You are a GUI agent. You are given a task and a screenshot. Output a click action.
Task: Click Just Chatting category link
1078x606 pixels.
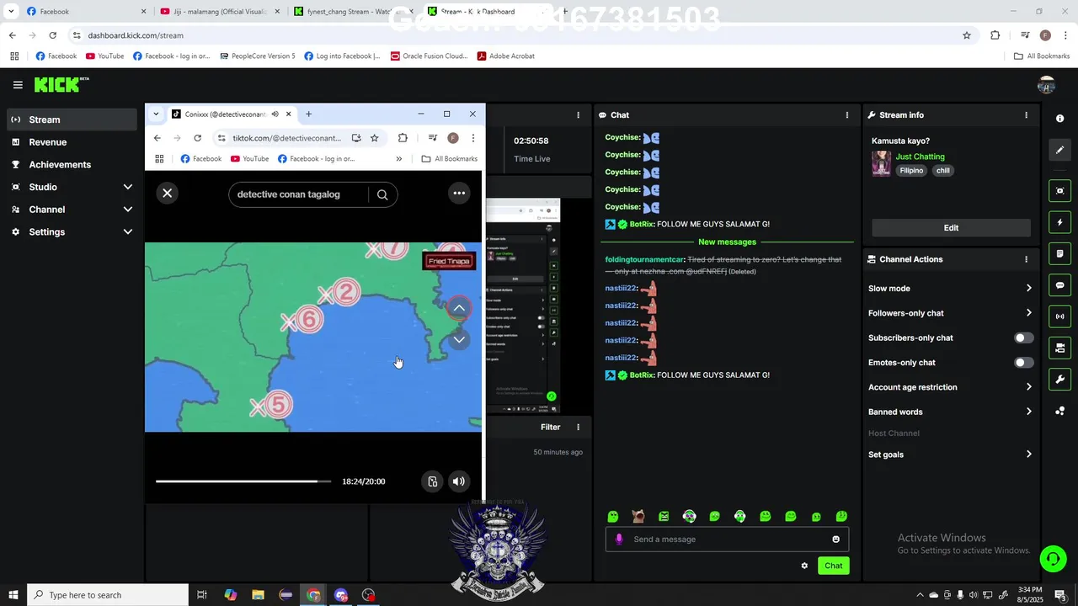[920, 157]
